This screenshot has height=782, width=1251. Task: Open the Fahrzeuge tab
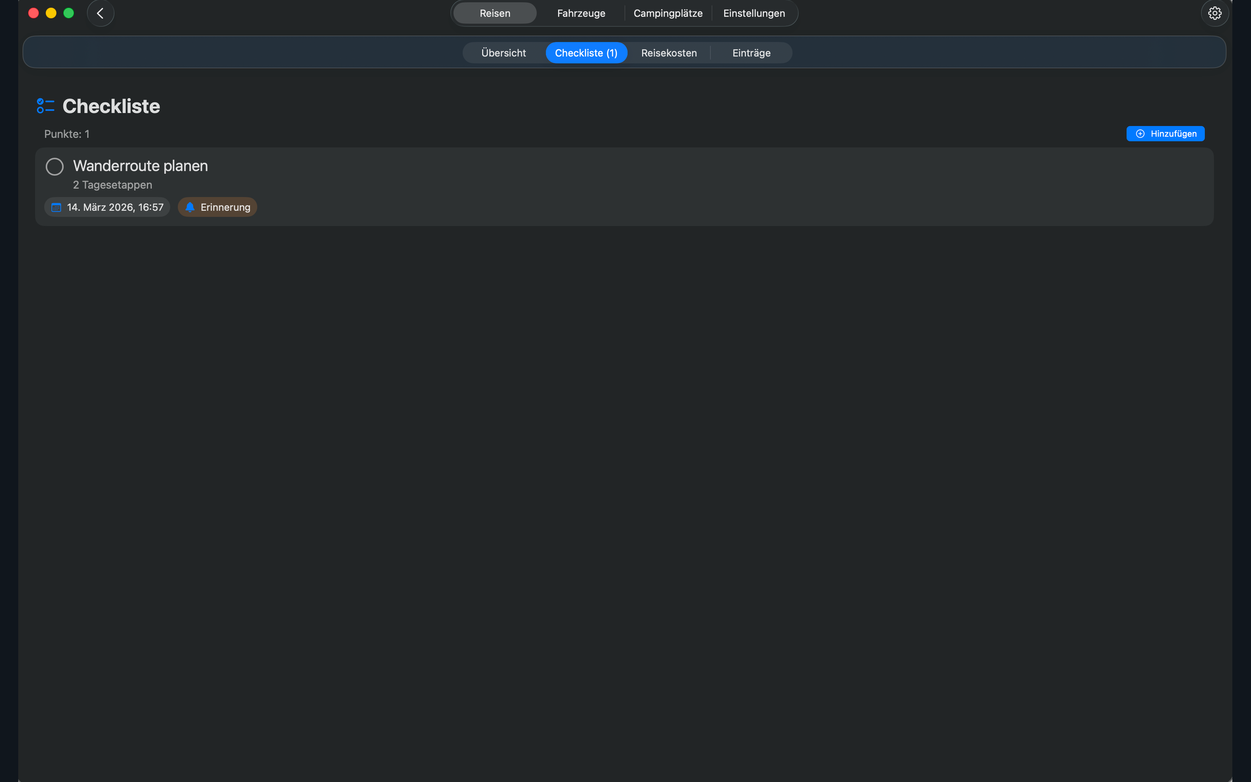581,13
